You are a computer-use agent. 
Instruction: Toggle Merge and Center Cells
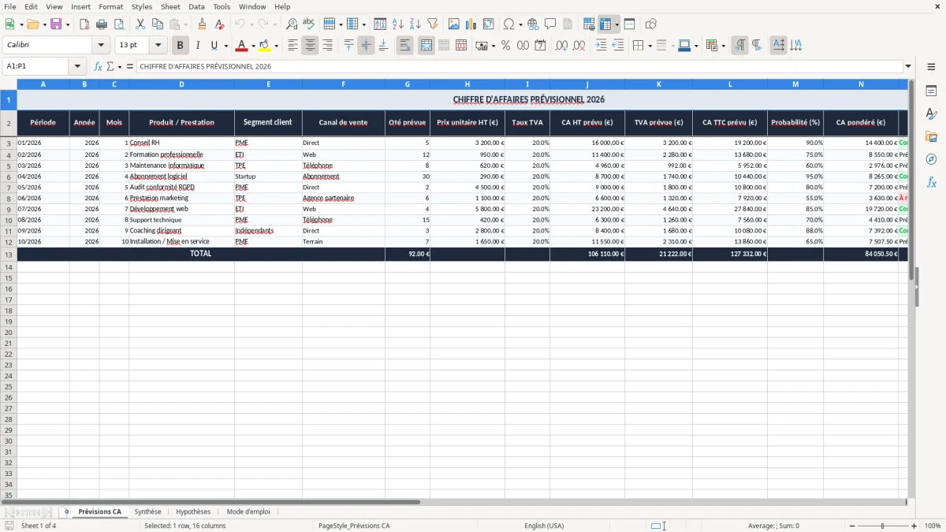click(x=426, y=46)
